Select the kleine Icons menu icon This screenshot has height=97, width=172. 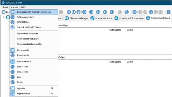(13, 72)
